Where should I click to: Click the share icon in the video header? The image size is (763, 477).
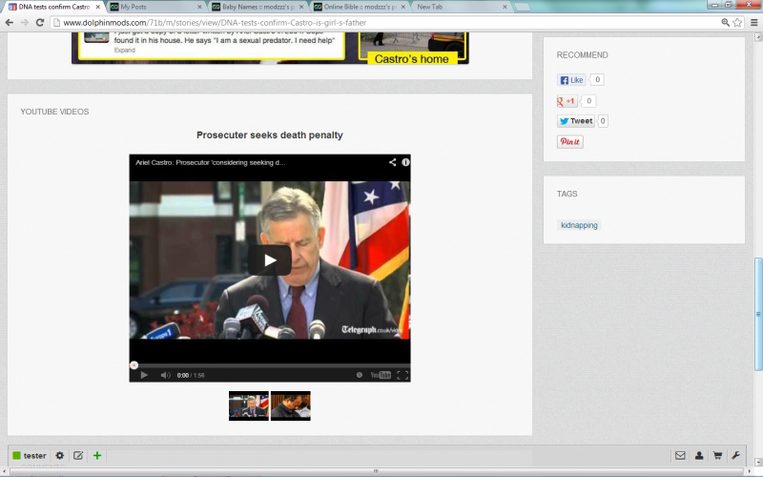(392, 162)
